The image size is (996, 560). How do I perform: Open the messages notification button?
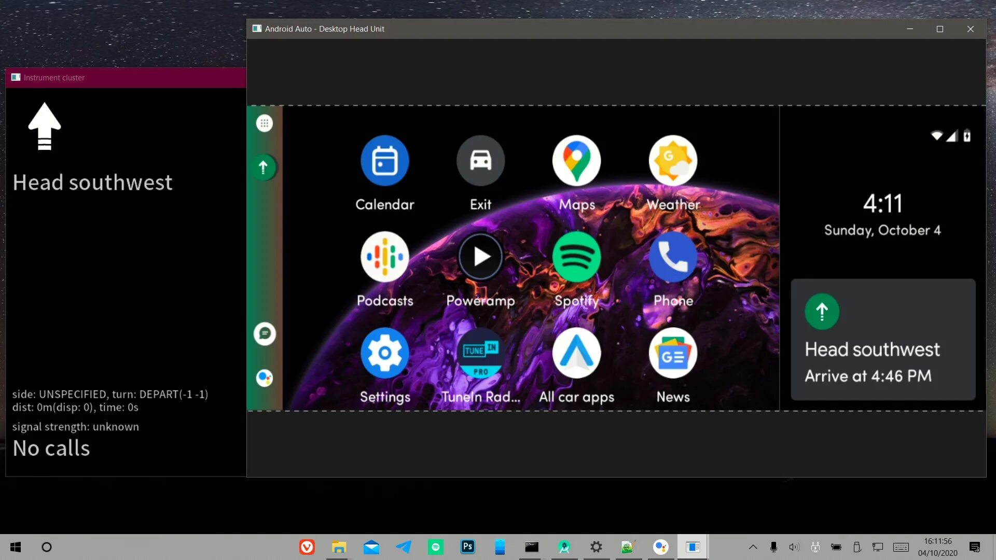click(265, 334)
